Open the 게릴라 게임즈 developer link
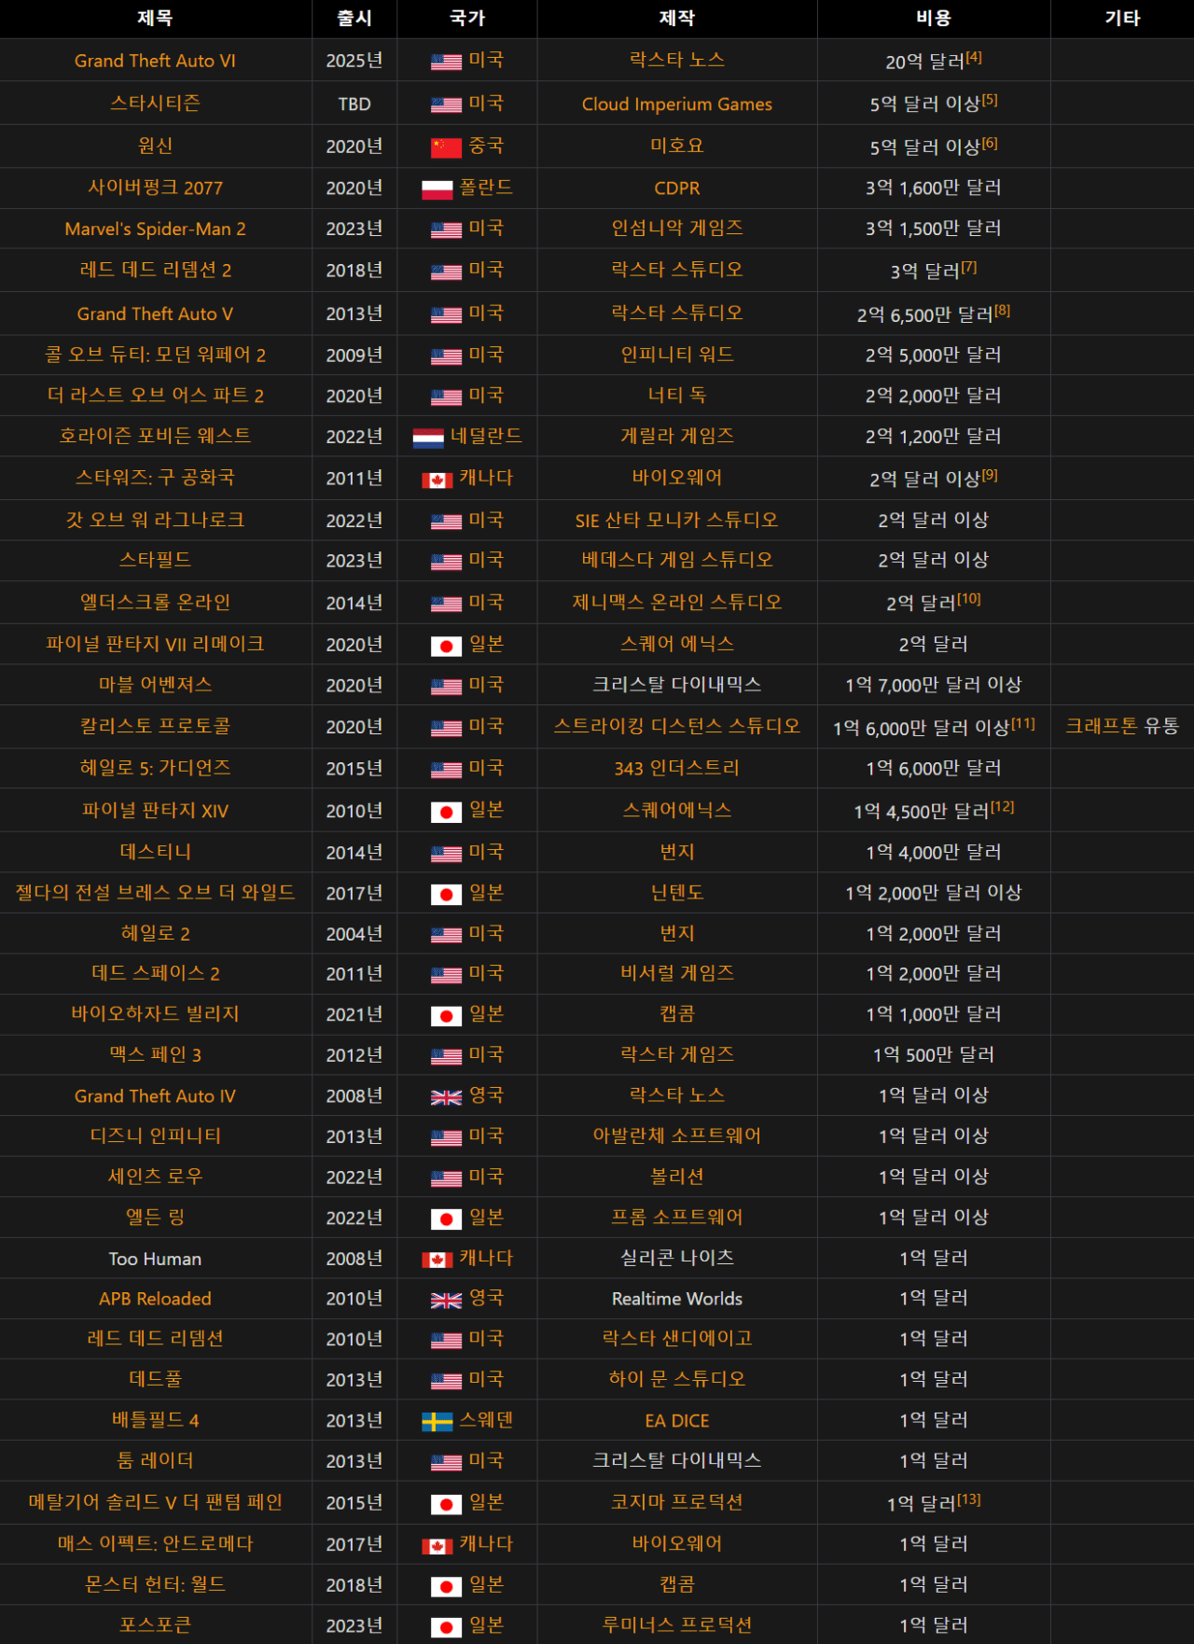The image size is (1194, 1644). tap(677, 436)
